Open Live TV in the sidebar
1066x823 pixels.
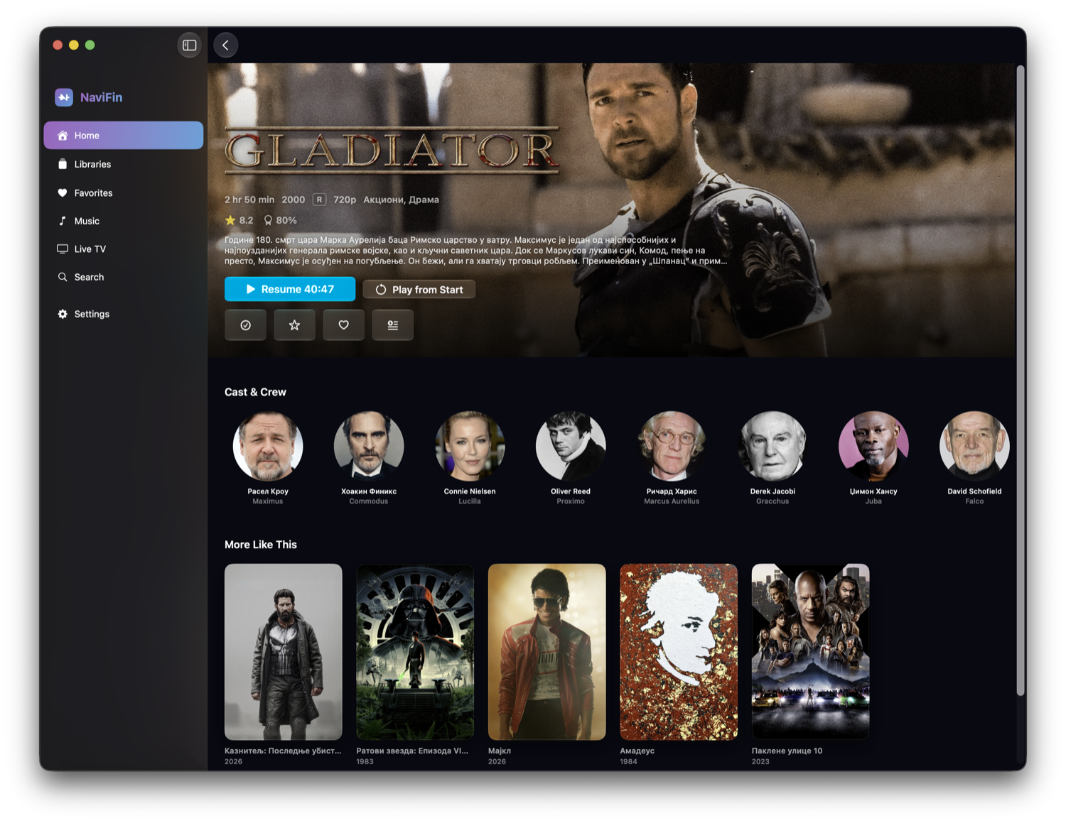click(124, 249)
